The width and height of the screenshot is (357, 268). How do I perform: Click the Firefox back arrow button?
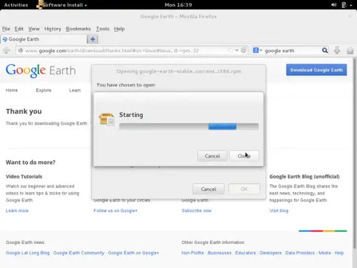tap(6, 51)
